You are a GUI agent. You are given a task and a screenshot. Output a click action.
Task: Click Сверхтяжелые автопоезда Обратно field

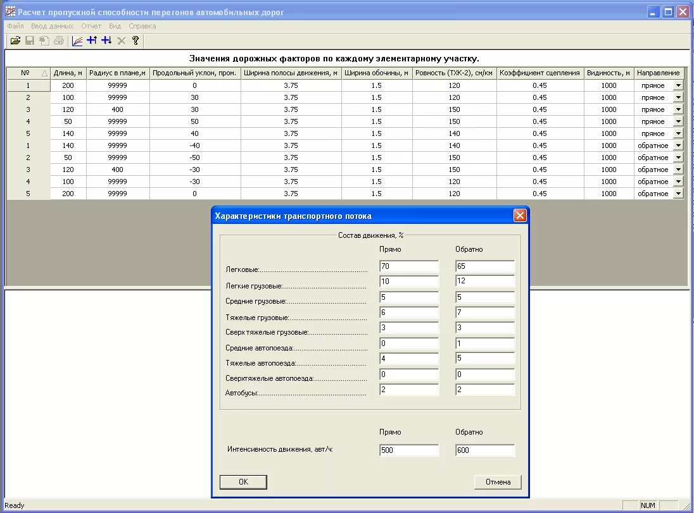(x=485, y=374)
